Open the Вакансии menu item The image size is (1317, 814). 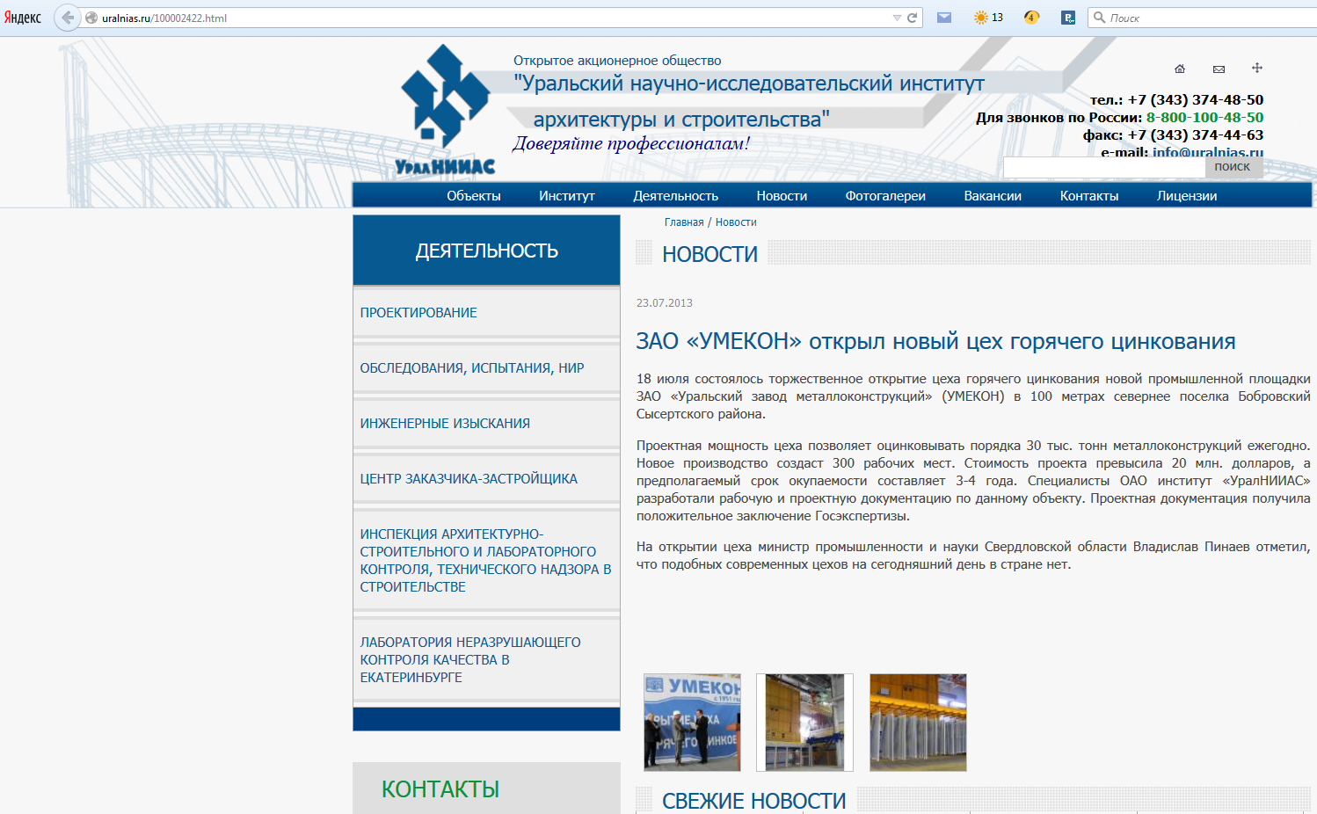[993, 196]
